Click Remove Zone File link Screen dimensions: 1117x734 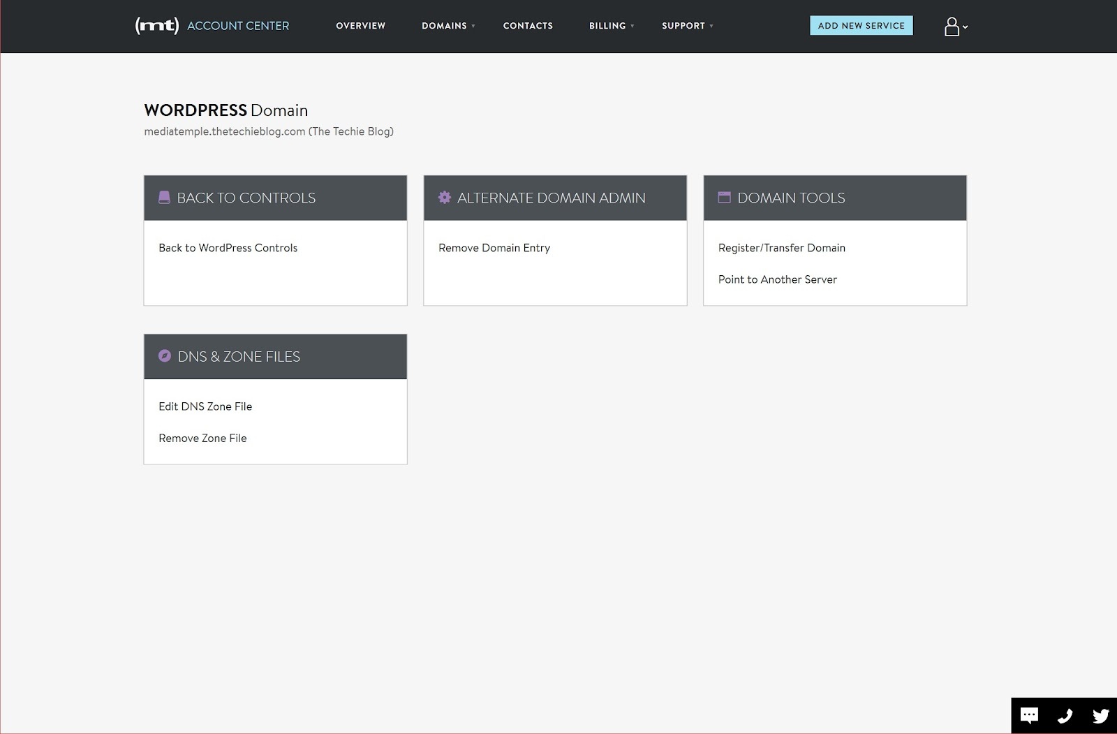pyautogui.click(x=202, y=439)
